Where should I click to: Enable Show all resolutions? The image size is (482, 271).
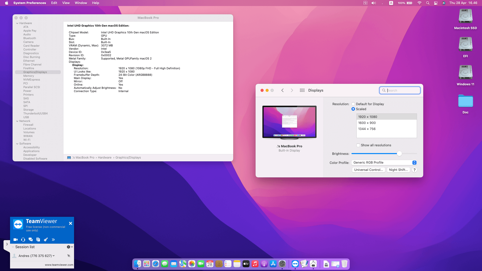coord(358,145)
